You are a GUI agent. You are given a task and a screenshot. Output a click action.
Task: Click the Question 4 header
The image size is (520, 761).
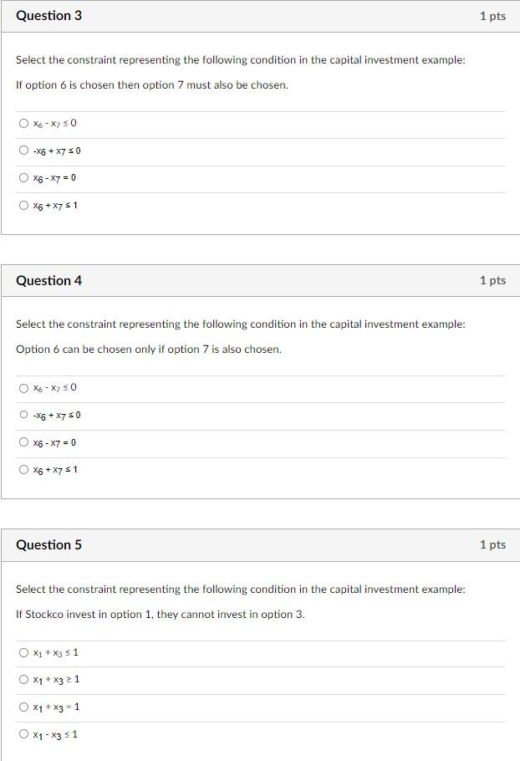[46, 280]
